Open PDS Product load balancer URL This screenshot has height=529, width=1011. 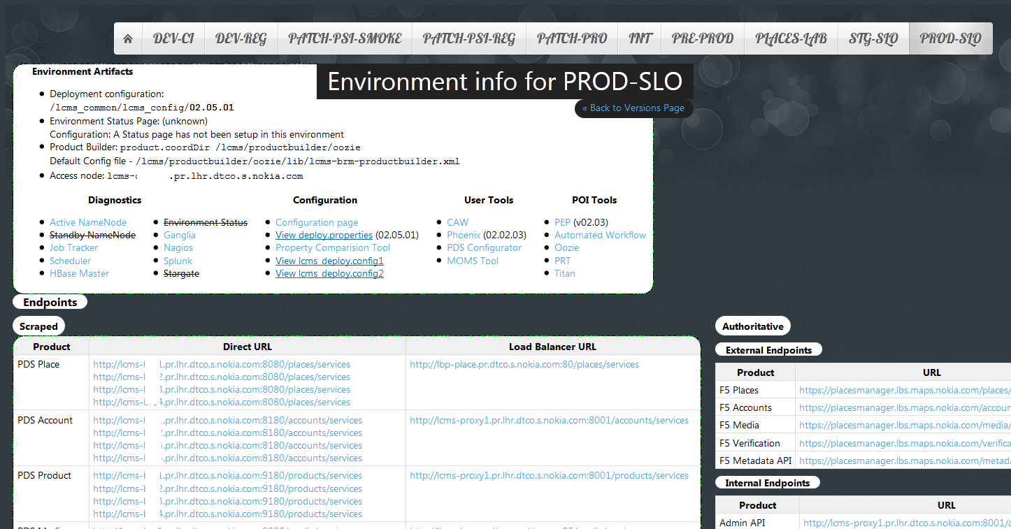[549, 475]
